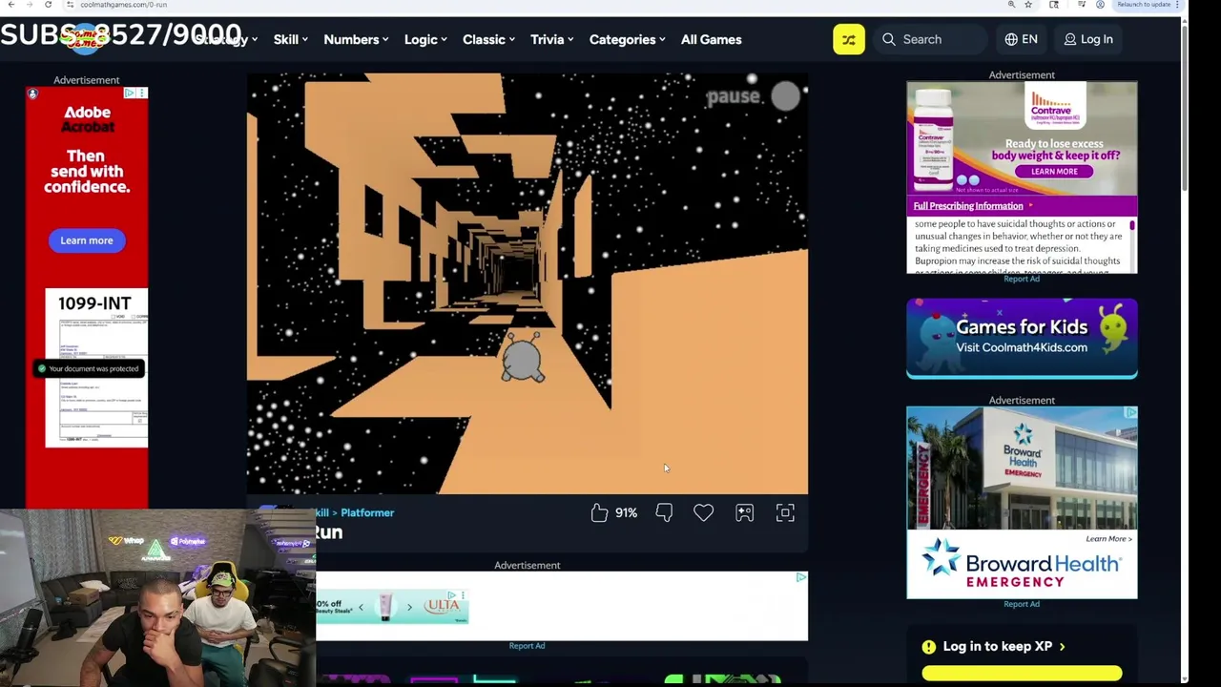Click the next arrow on Ulta ad
Screen dimensions: 1221x687
tap(409, 607)
